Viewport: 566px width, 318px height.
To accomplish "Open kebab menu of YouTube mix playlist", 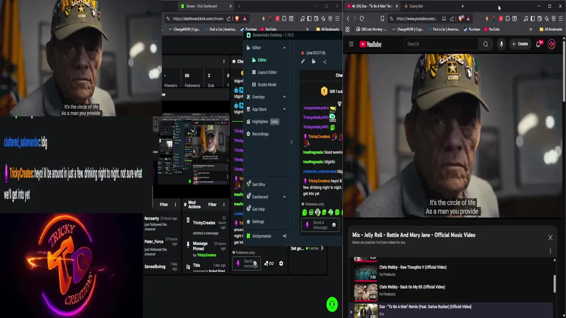I will [x=551, y=251].
